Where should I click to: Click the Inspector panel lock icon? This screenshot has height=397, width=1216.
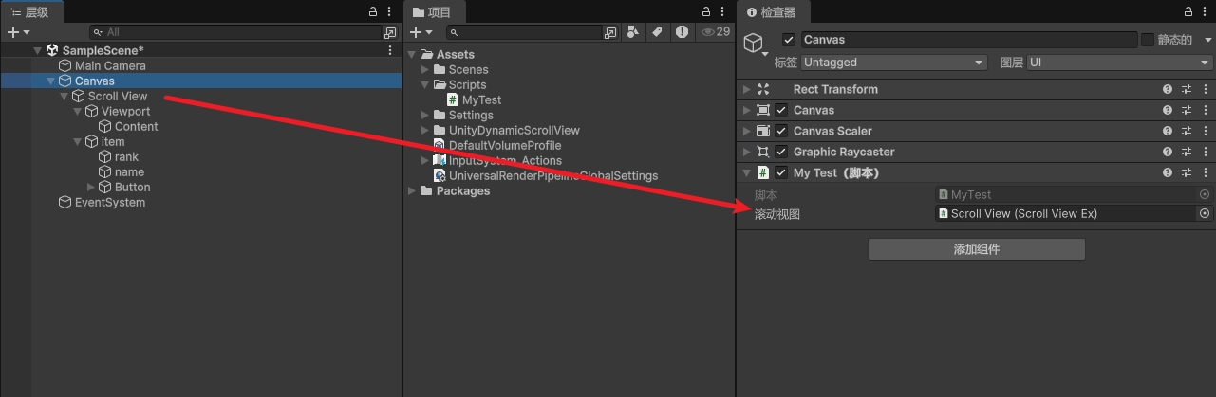(1190, 11)
